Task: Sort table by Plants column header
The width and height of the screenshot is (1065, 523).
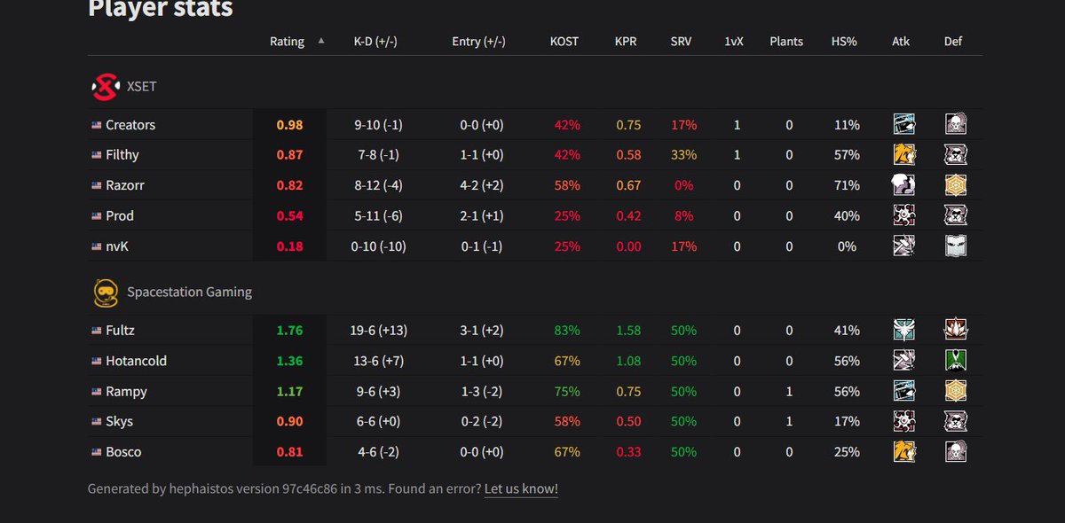Action: tap(786, 41)
